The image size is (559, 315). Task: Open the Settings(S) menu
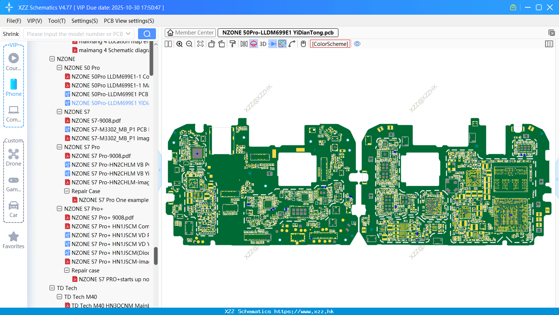85,21
